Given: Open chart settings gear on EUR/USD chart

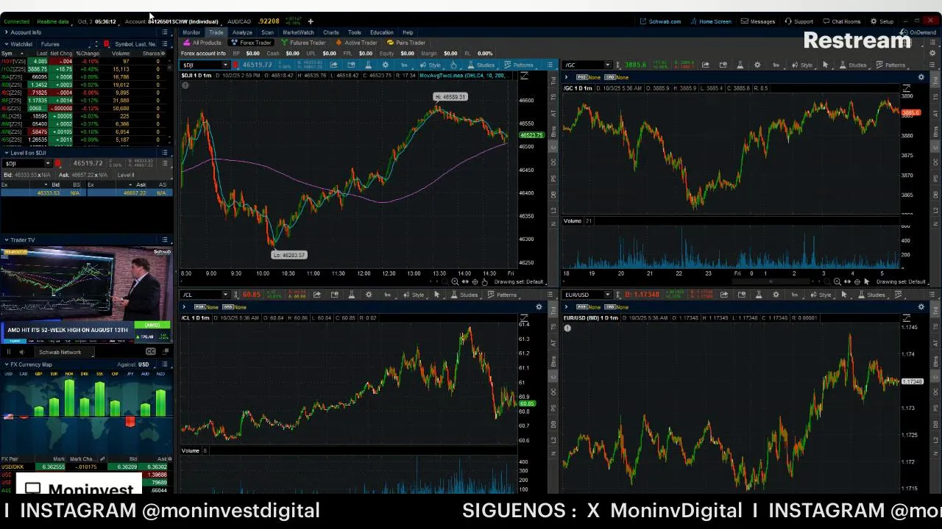Looking at the screenshot, I should click(776, 295).
